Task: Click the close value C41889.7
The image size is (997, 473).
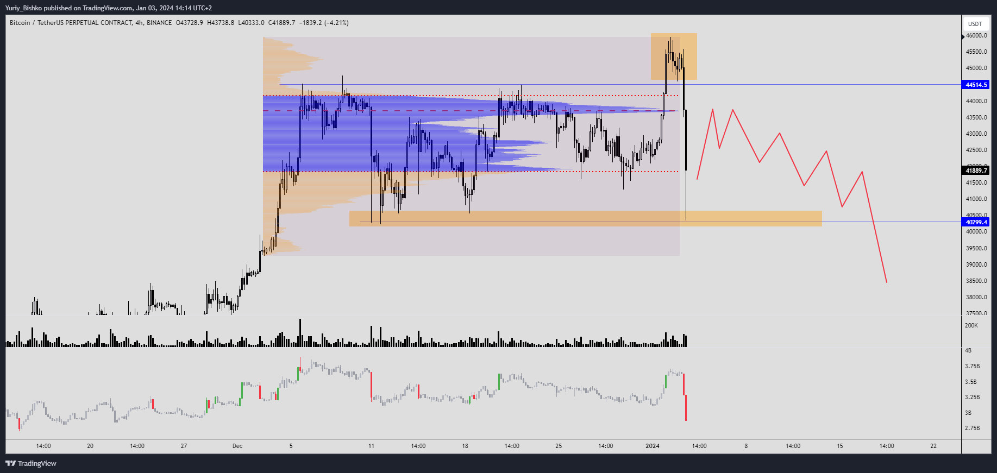Action: click(282, 23)
